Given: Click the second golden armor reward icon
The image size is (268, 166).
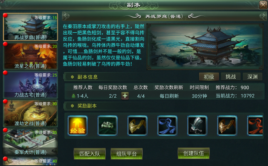Looking at the screenshot, I should pos(227,125).
